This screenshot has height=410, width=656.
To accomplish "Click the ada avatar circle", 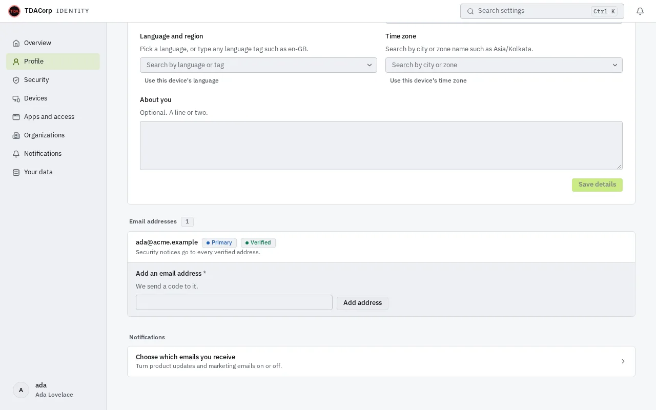I will (x=21, y=390).
